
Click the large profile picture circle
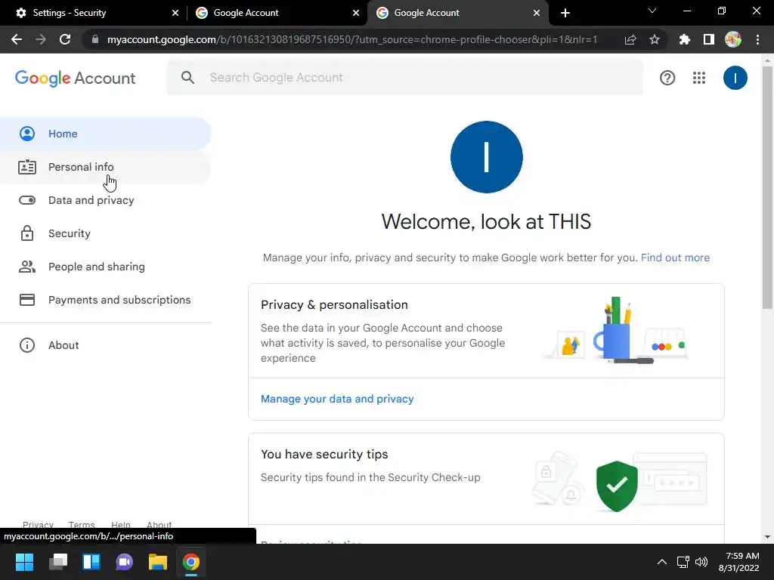click(x=486, y=157)
